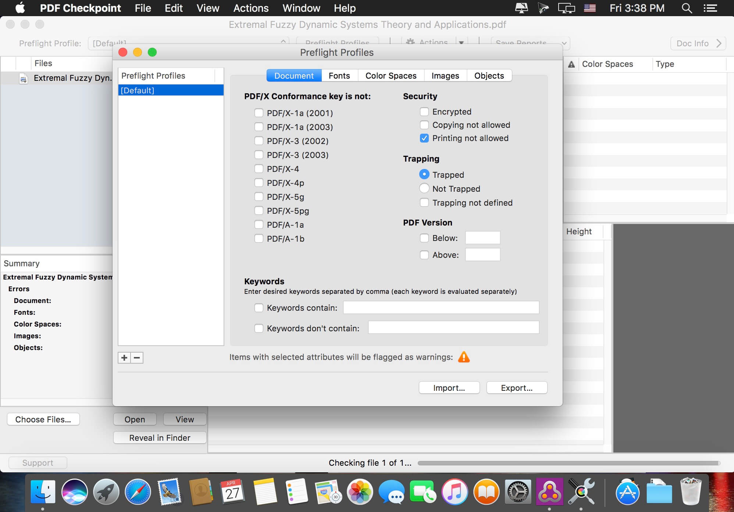734x512 pixels.
Task: Click the Keywords contain text field
Action: (x=441, y=308)
